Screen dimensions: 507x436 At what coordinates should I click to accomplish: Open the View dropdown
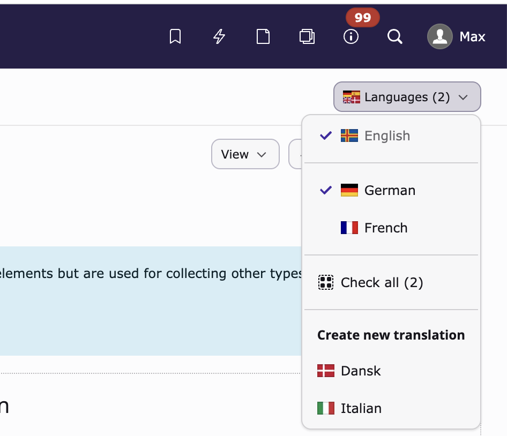245,154
